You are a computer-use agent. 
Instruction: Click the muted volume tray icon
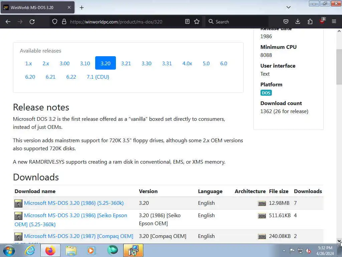pyautogui.click(x=308, y=251)
